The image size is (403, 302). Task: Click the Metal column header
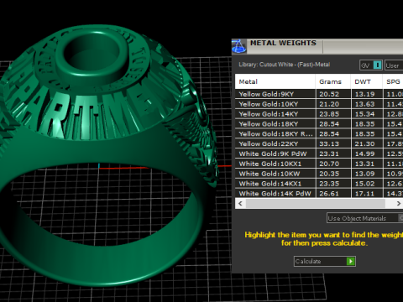coord(275,81)
